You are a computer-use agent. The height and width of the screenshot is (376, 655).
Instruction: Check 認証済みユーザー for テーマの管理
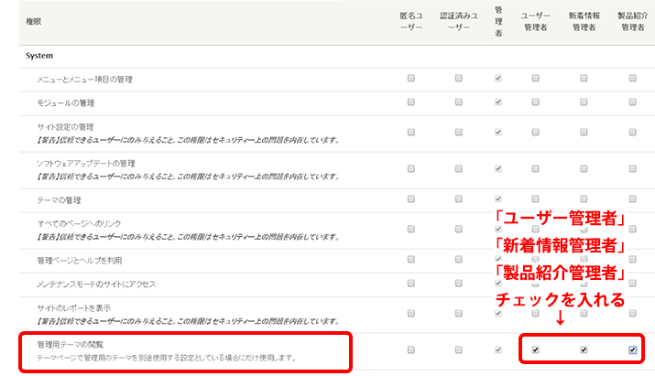tap(459, 199)
